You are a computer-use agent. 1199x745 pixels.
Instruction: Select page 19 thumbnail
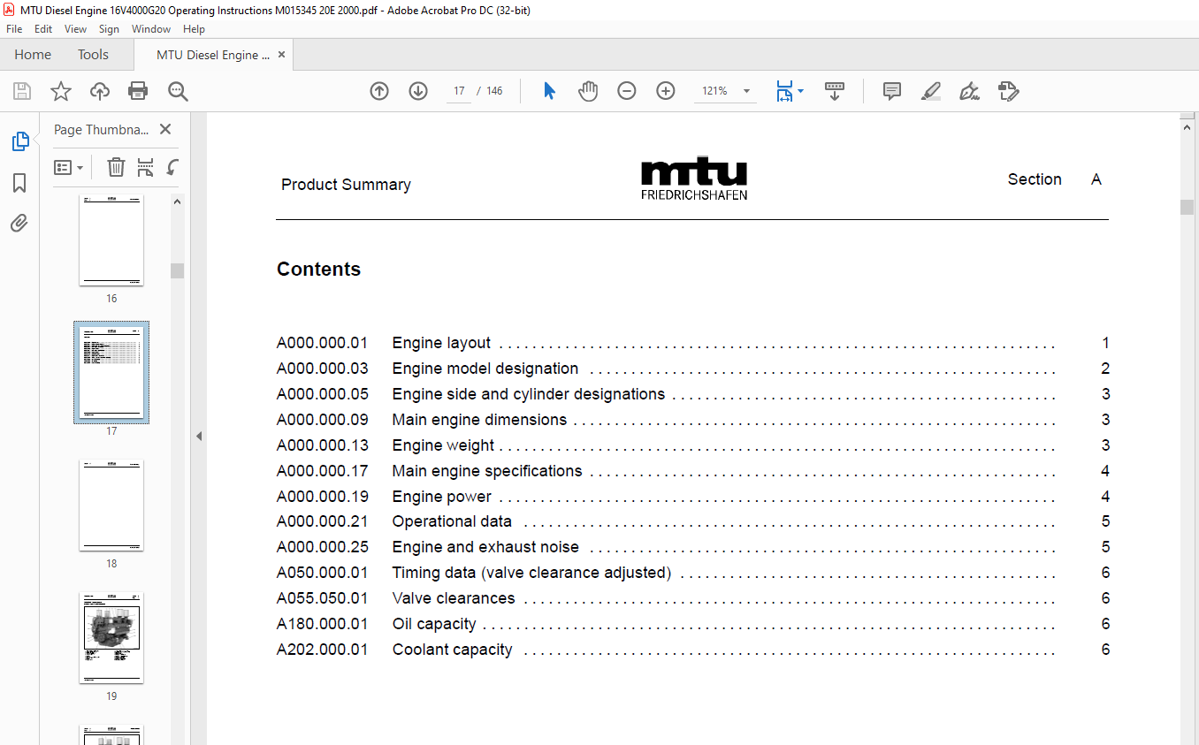pos(111,637)
